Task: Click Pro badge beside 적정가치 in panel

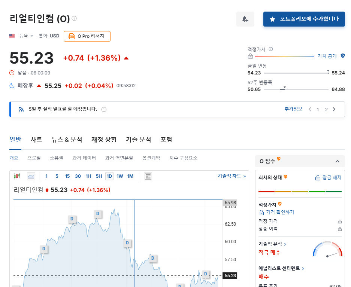Action: [x=280, y=204]
